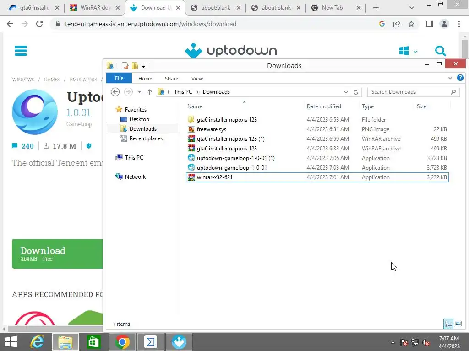Select uptodown-gameloop-1-0-01 (1) application
Screen dimensions: 469x351
tap(317, 158)
